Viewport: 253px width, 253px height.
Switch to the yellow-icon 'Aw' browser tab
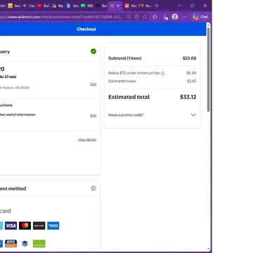tap(14, 6)
